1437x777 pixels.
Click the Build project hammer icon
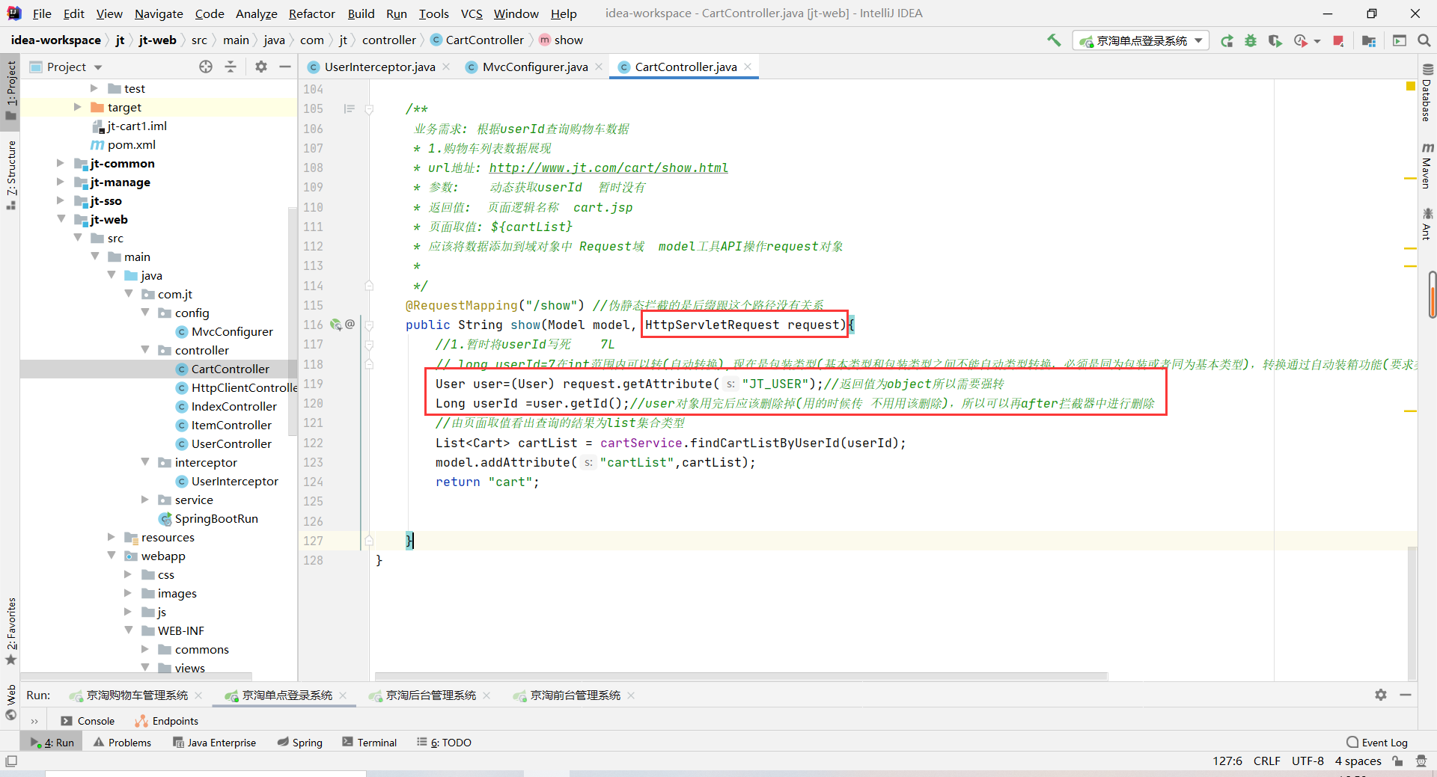[x=1054, y=40]
